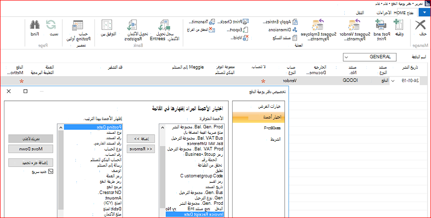The height and width of the screenshot is (218, 431).
Task: Click Transmit in the ribbon
Action: pyautogui.click(x=202, y=22)
